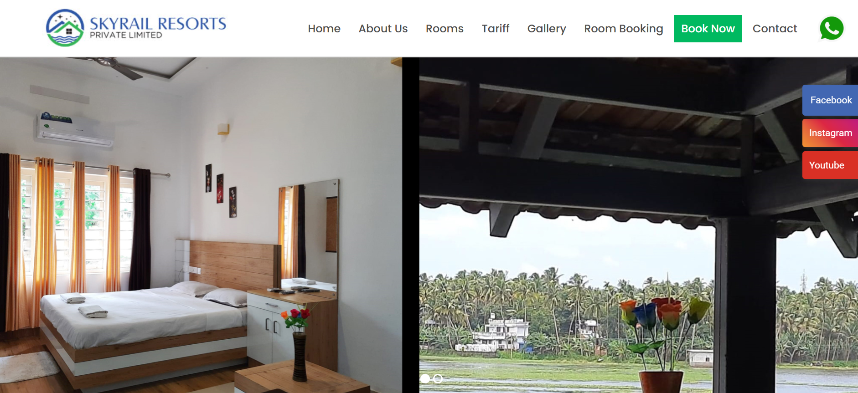
Task: Click the PRIVATE LIMITED logo subtitle
Action: (126, 35)
